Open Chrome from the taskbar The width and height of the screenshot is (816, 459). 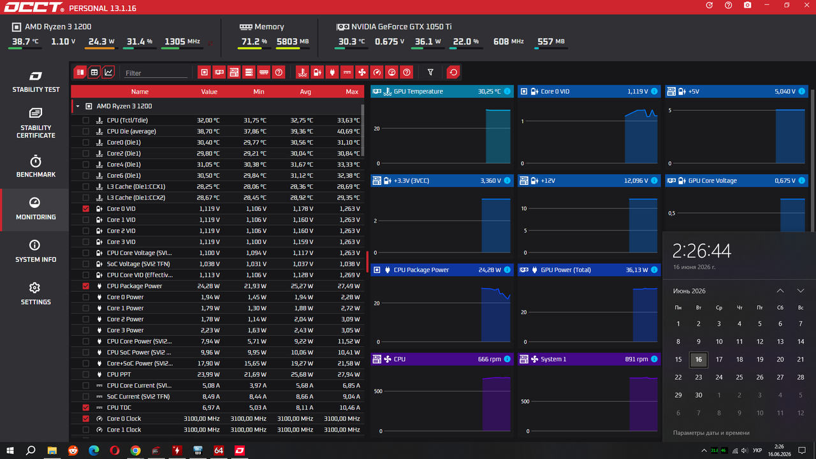[135, 450]
